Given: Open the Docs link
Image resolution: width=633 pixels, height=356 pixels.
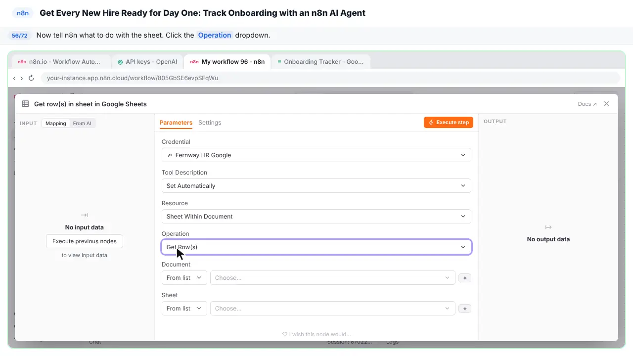Looking at the screenshot, I should click(587, 104).
